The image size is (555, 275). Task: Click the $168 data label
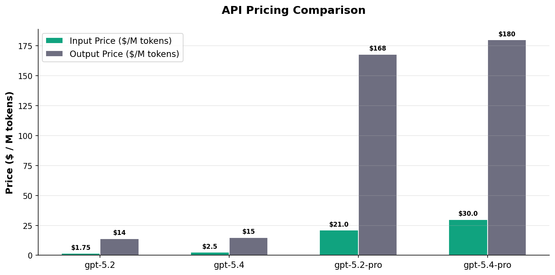(377, 49)
